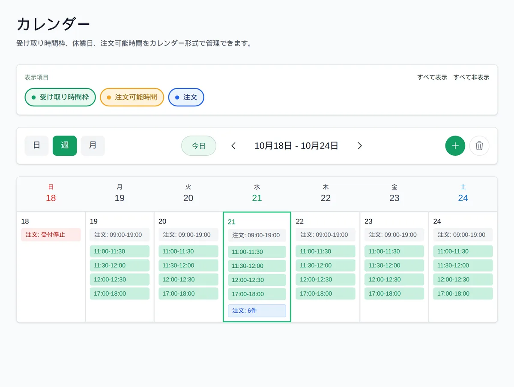The height and width of the screenshot is (387, 514).
Task: Open 注文: 09:00-19:00 on the 20th
Action: click(x=188, y=235)
